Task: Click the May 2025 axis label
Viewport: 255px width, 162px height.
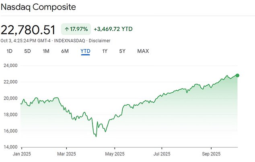Action: 115,154
